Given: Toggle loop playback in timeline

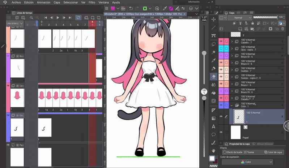Looking at the screenshot, I should [78, 17].
